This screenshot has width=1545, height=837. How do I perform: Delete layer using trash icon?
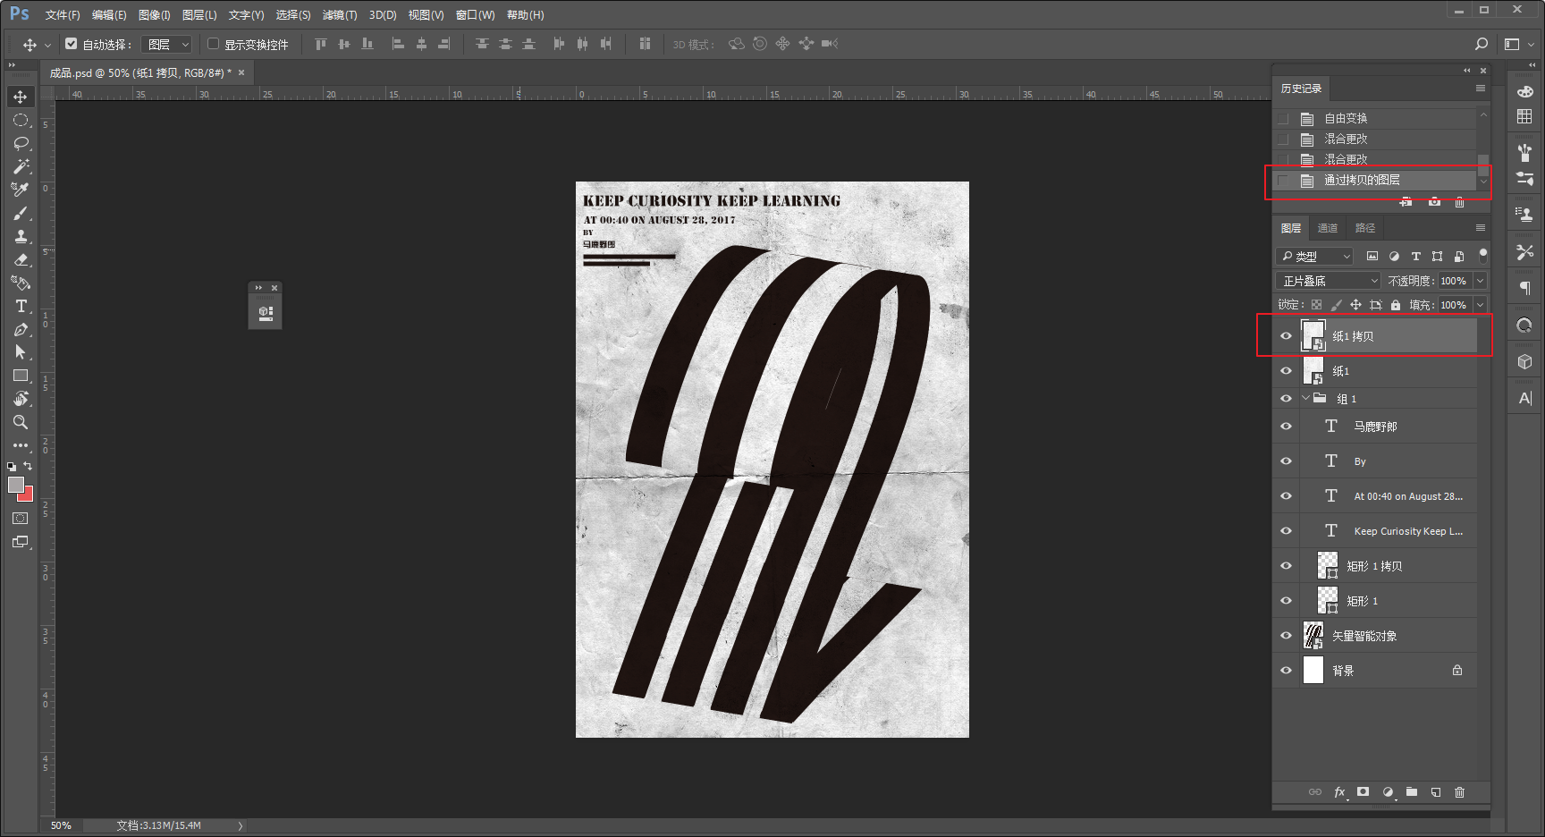[x=1459, y=792]
